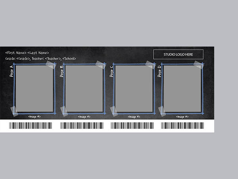Image resolution: width=238 pixels, height=179 pixels.
Task: Click the Image # caption under Pose C
Action: click(x=134, y=117)
